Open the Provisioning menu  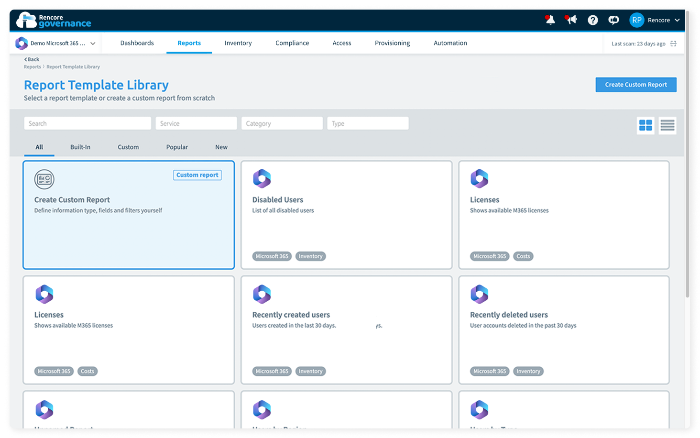[x=393, y=43]
